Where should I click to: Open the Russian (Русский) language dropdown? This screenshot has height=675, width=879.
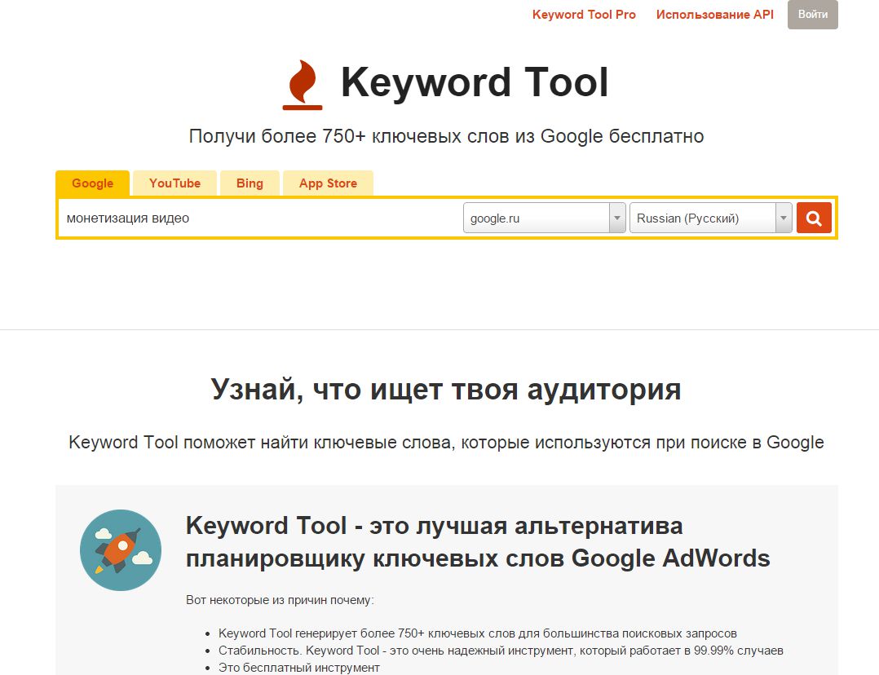point(711,218)
